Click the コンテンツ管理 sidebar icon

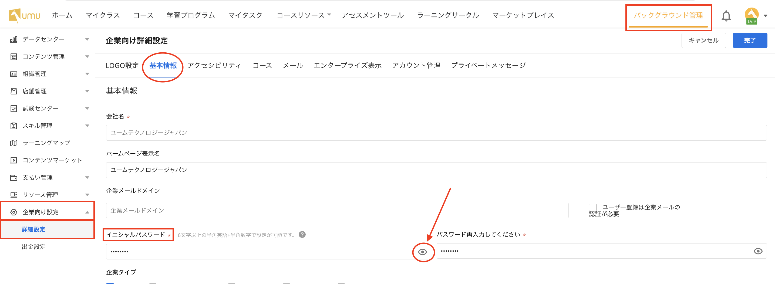[14, 57]
